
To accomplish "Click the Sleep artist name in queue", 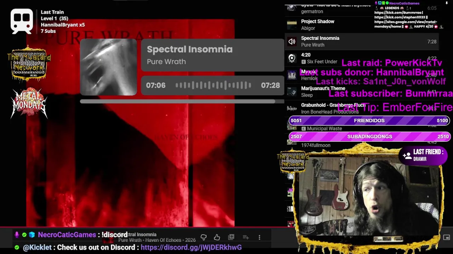I will 307,95.
